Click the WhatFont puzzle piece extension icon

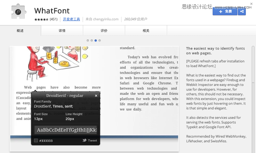point(18,11)
